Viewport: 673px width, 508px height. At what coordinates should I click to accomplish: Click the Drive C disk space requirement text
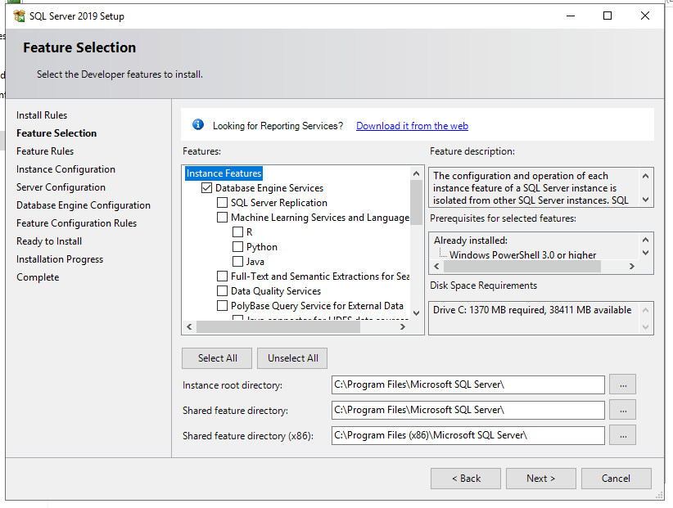[x=532, y=310]
